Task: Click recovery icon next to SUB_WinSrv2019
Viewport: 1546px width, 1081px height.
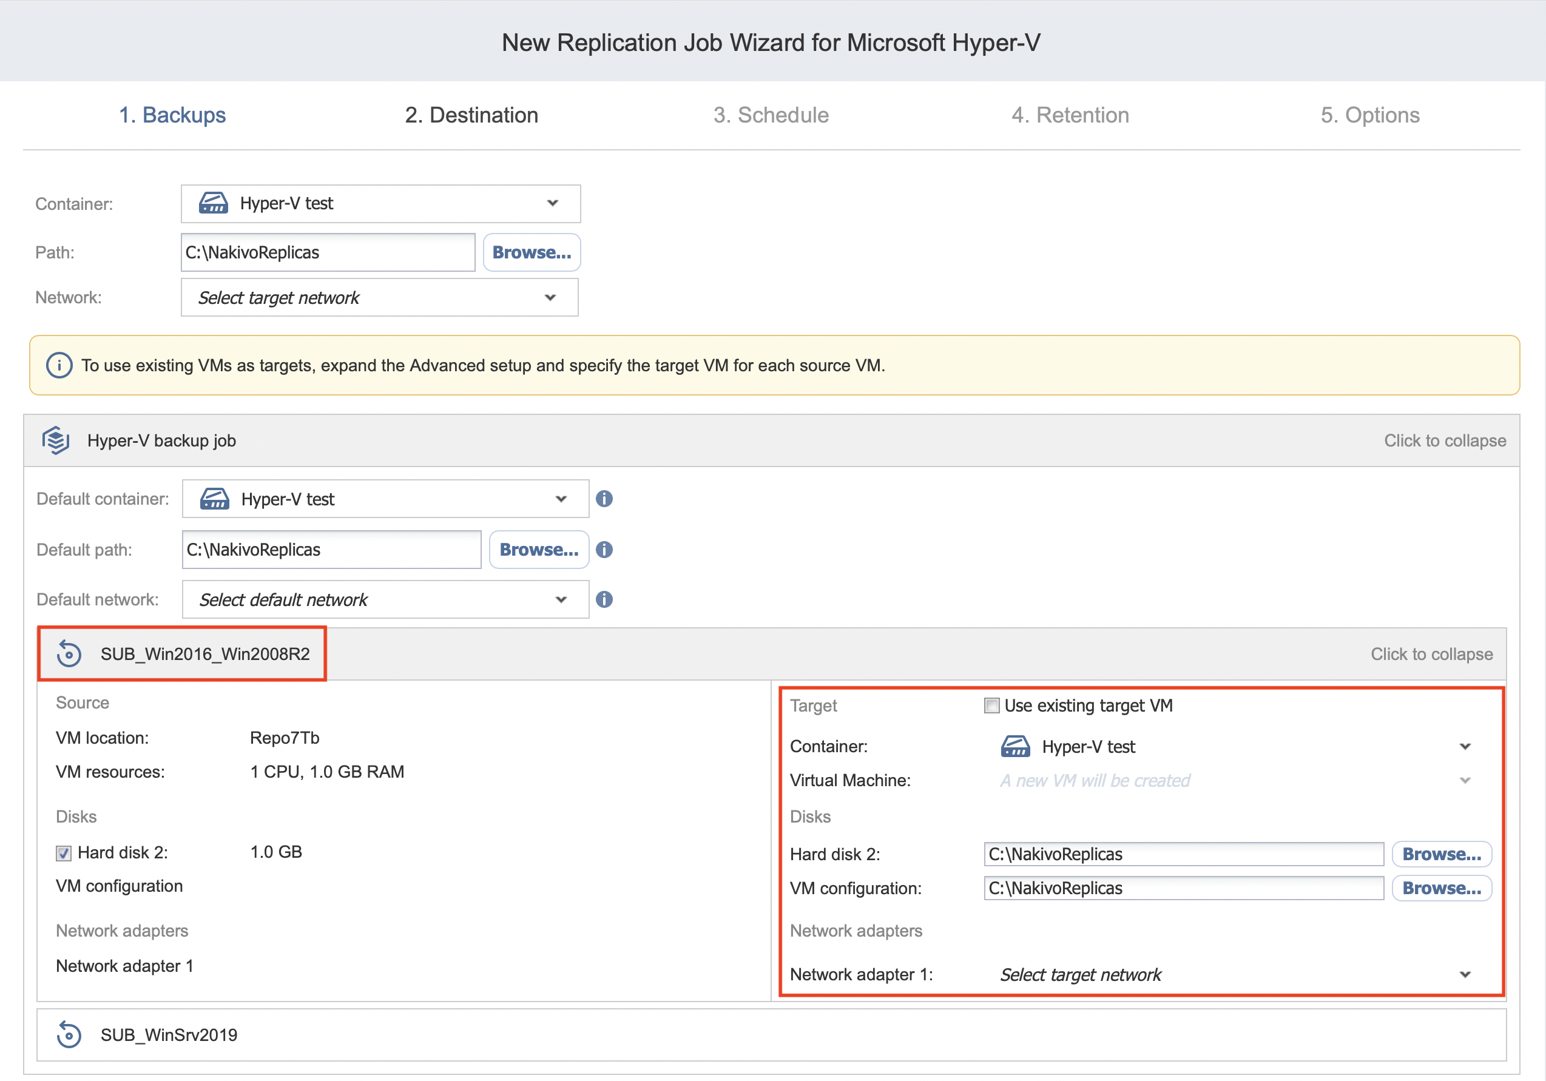Action: pyautogui.click(x=69, y=1036)
